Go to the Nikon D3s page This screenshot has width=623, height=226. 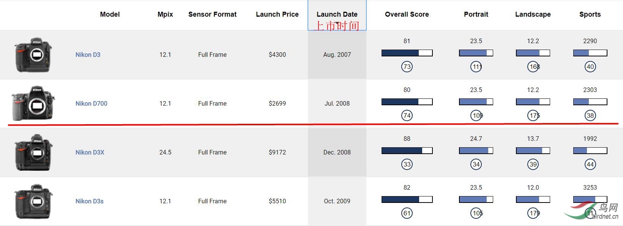coord(89,201)
